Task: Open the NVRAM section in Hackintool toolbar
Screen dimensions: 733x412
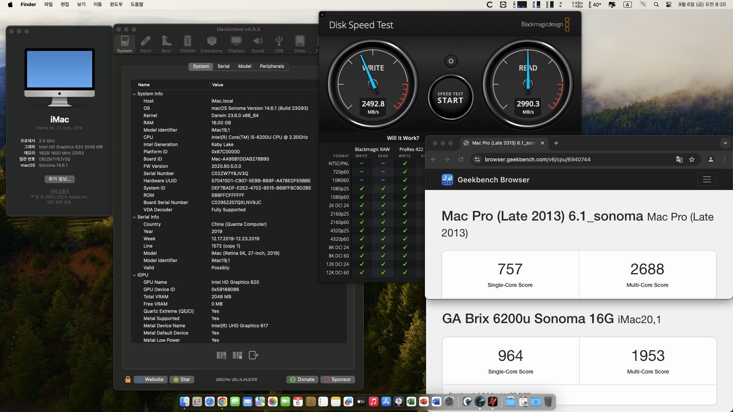Action: (187, 44)
